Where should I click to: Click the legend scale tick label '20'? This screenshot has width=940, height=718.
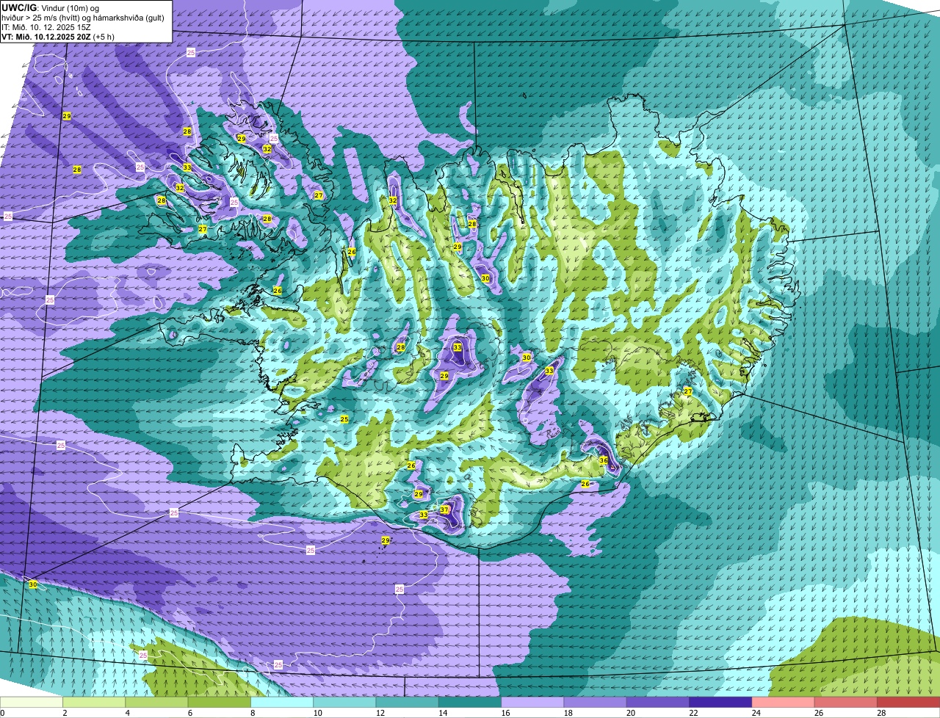(x=630, y=713)
